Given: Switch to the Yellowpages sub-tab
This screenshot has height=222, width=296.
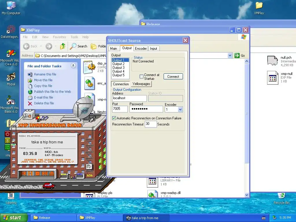Looking at the screenshot, I should [x=141, y=84].
